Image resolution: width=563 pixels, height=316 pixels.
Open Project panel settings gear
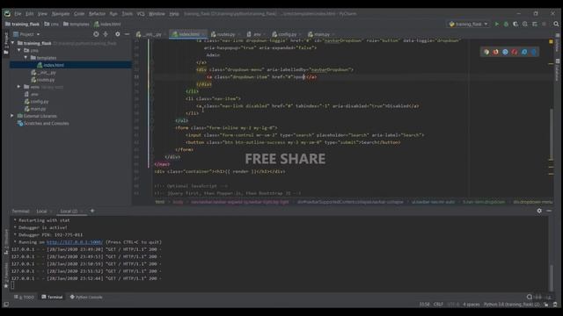coord(117,34)
